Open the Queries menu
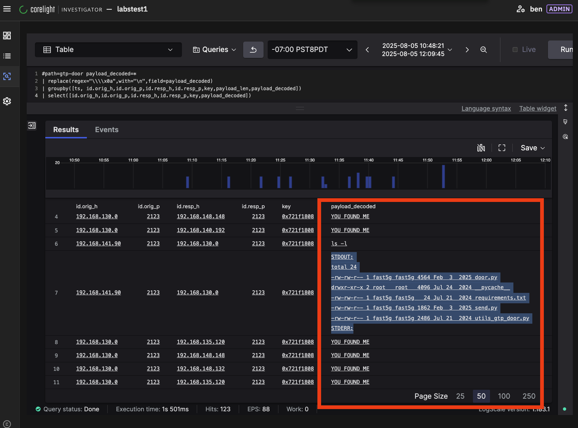The image size is (578, 428). tap(215, 50)
